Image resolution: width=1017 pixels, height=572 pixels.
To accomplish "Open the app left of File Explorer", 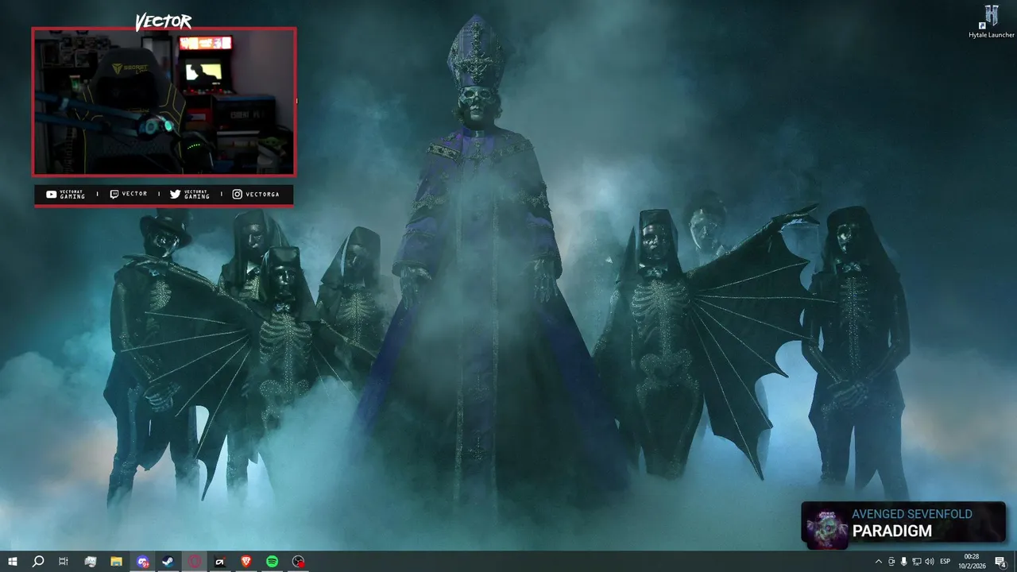I will pos(90,562).
